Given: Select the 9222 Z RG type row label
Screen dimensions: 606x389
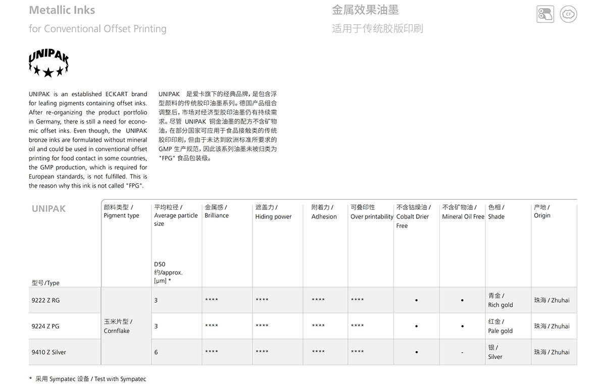Looking at the screenshot, I should click(x=45, y=300).
